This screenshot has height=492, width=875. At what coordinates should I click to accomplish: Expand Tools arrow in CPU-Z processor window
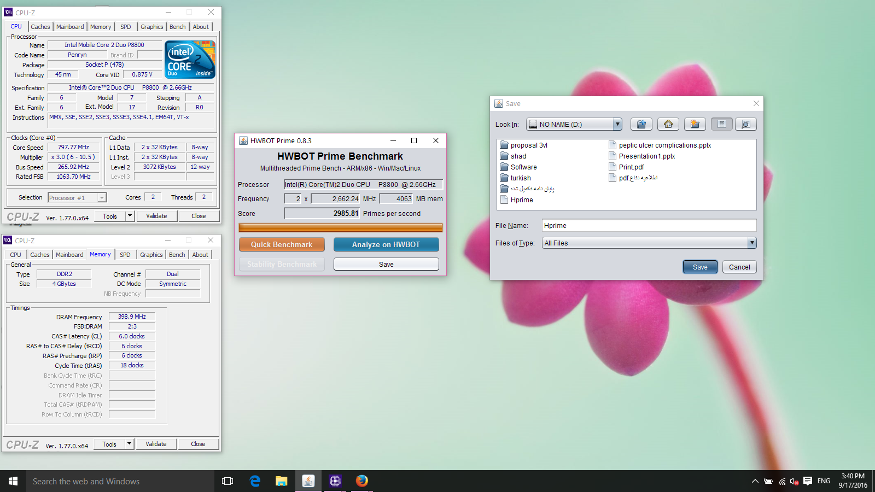pyautogui.click(x=130, y=216)
